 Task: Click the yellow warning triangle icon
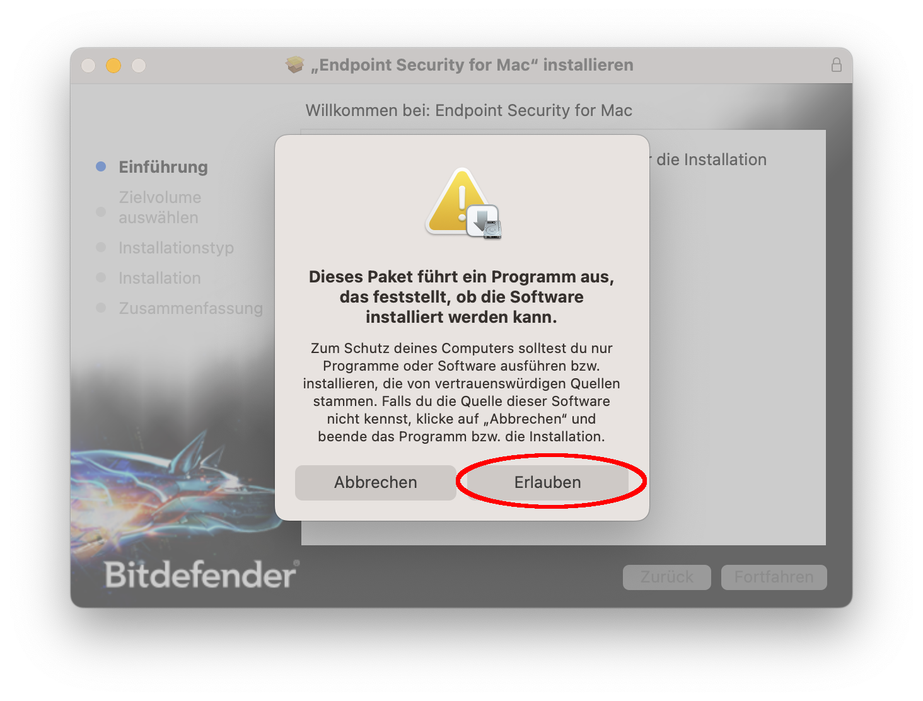tap(459, 202)
